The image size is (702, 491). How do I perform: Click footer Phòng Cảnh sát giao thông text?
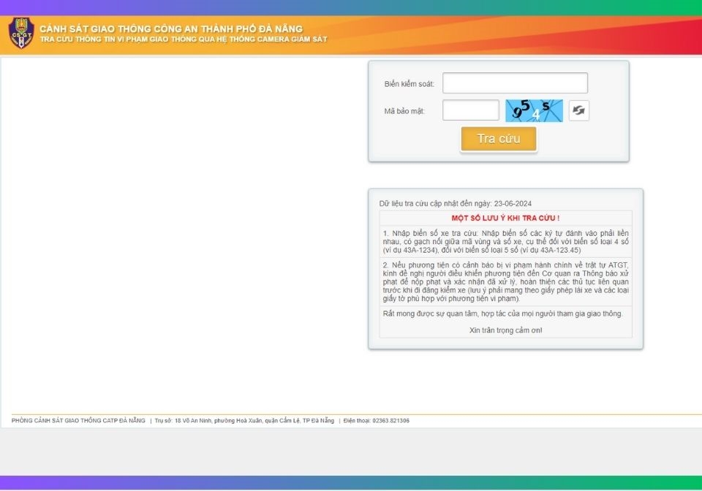(78, 421)
